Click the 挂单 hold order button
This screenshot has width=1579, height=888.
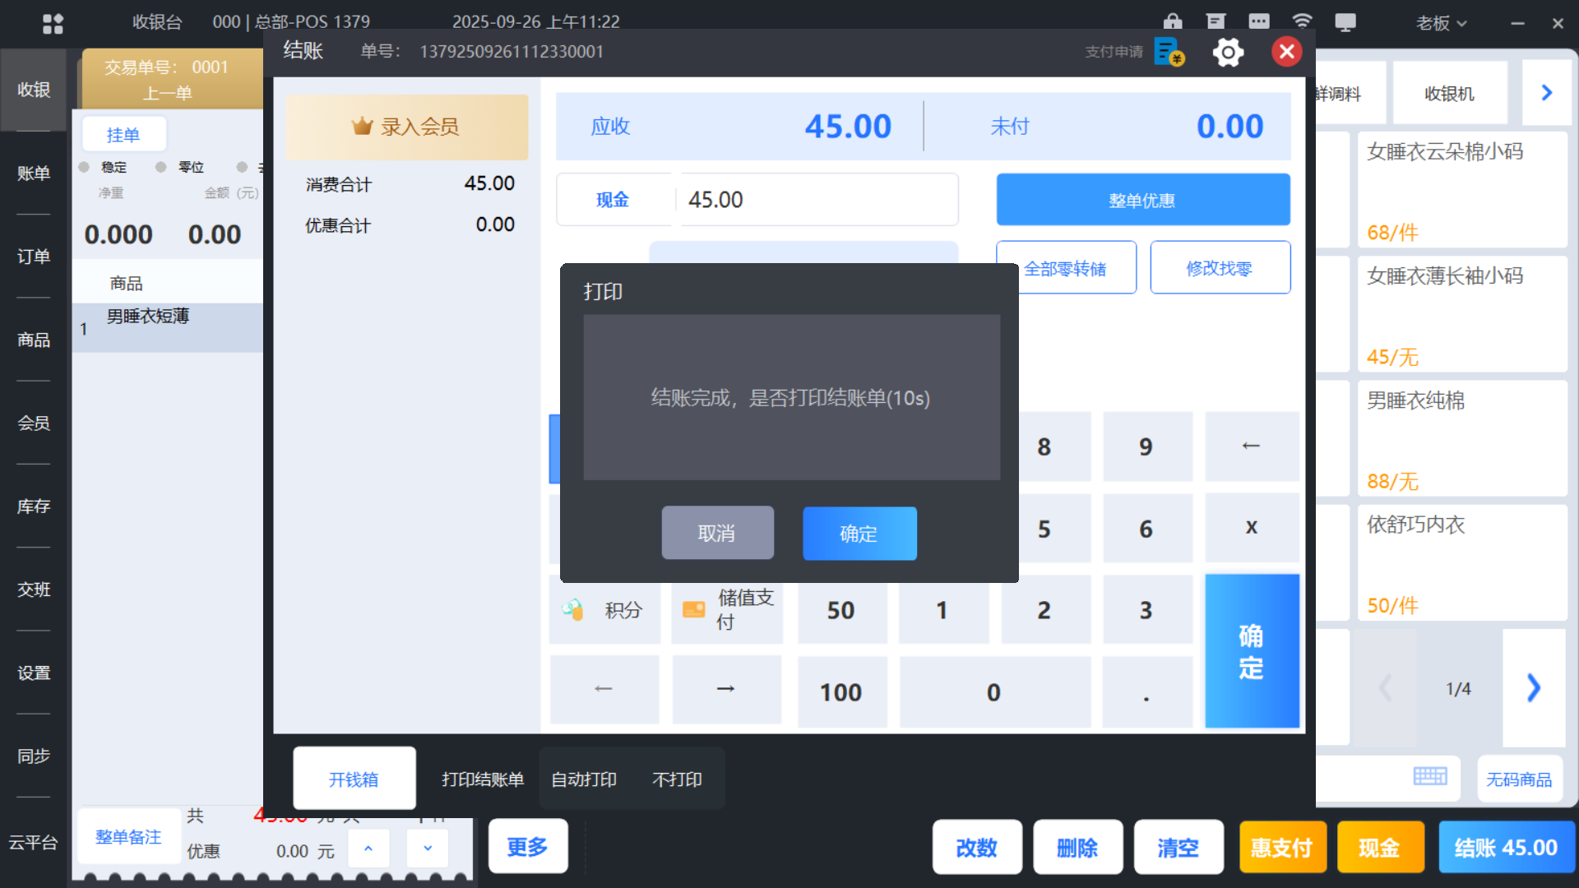tap(123, 135)
